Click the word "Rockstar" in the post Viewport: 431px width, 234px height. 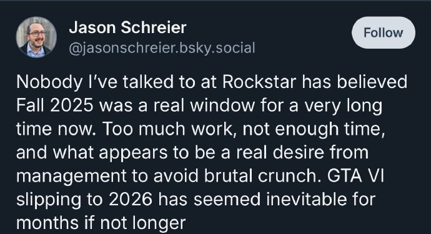pos(259,82)
